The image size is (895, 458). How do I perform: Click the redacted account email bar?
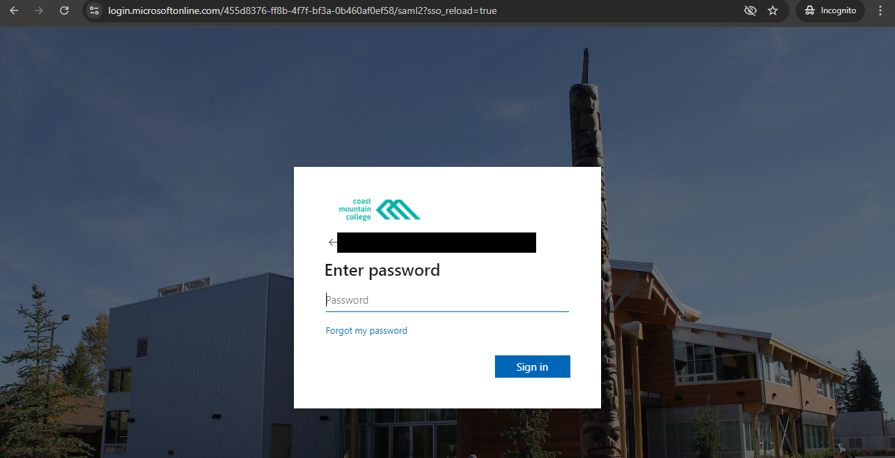436,242
